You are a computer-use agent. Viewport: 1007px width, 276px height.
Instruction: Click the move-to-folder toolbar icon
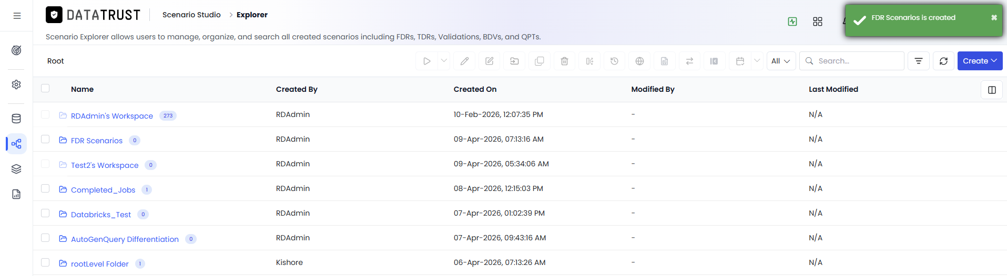pyautogui.click(x=514, y=61)
